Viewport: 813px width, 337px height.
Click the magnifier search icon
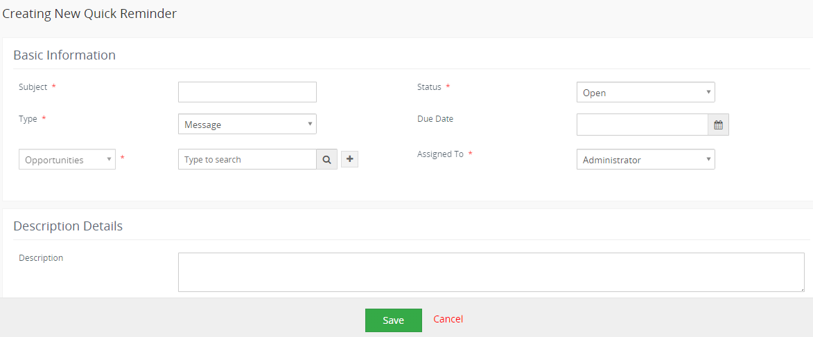326,159
